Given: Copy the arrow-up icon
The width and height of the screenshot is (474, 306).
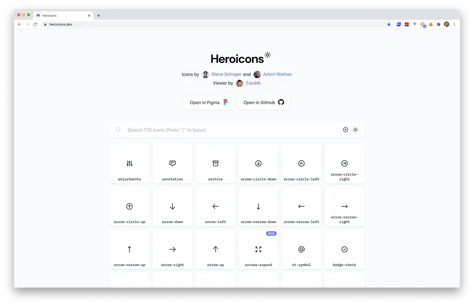Looking at the screenshot, I should click(215, 249).
